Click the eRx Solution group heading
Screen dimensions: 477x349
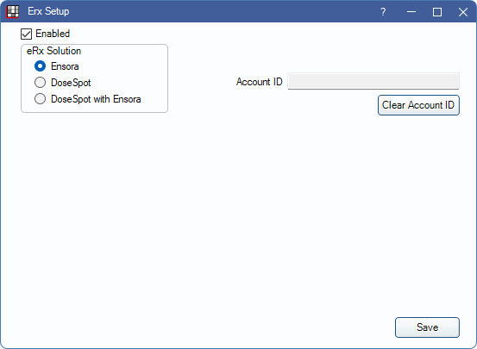53,51
